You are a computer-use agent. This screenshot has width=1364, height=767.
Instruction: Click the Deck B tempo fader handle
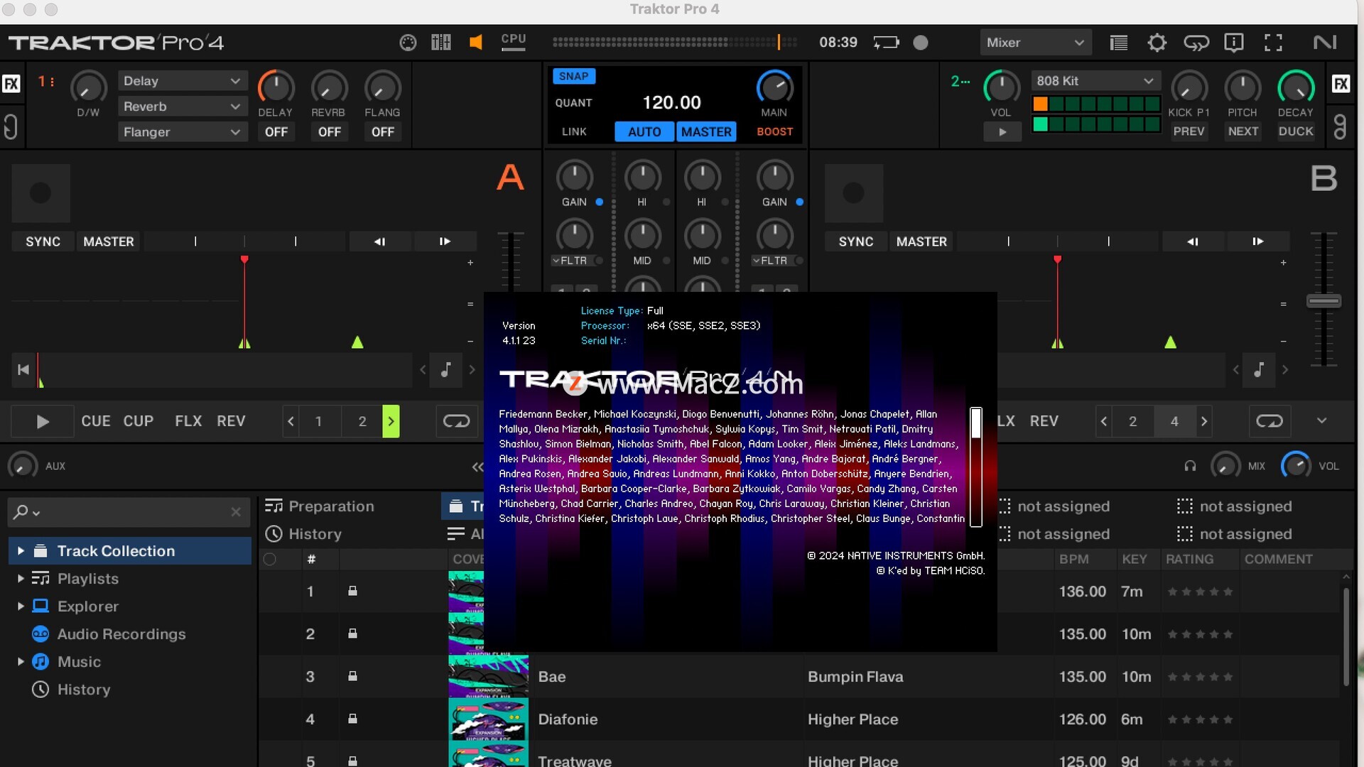coord(1324,301)
